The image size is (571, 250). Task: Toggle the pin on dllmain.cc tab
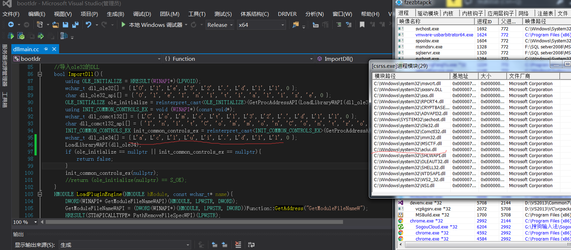tap(46, 49)
